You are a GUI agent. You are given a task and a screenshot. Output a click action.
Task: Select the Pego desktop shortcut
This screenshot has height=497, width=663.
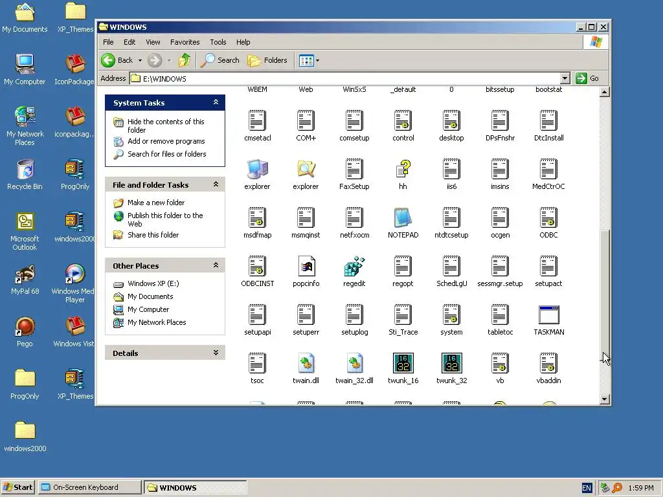(25, 326)
